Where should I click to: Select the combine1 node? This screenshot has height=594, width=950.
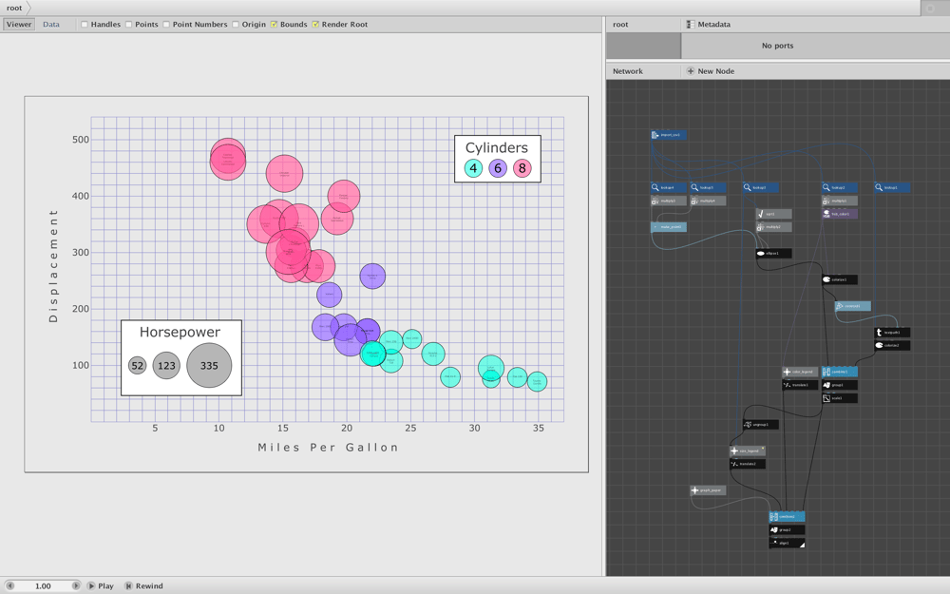tap(839, 373)
